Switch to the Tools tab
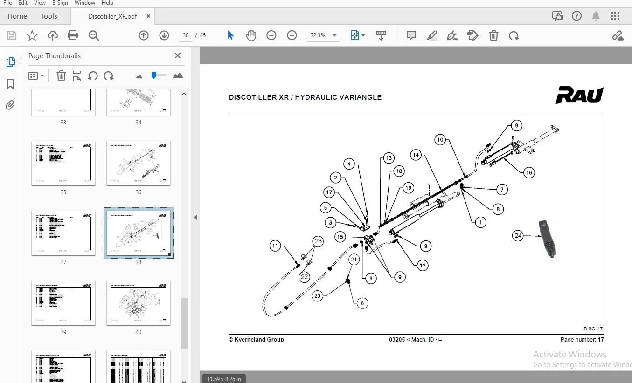Viewport: 632px width, 383px height. point(49,16)
